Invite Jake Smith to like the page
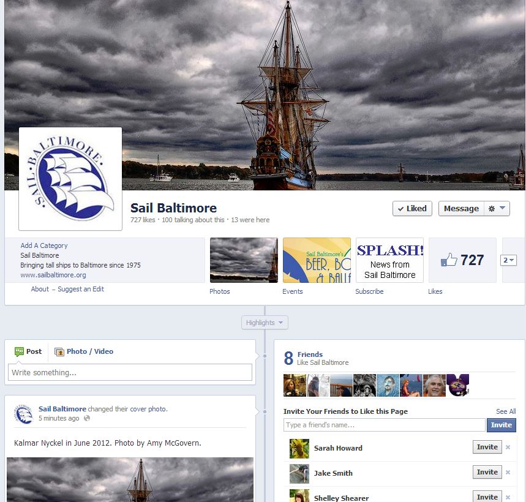Image resolution: width=526 pixels, height=502 pixels. coord(487,472)
